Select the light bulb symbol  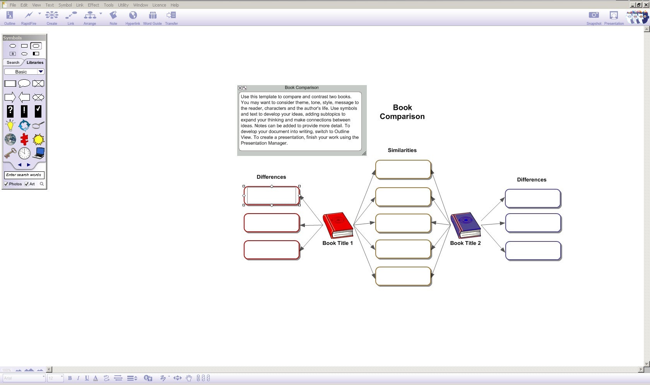(x=10, y=125)
